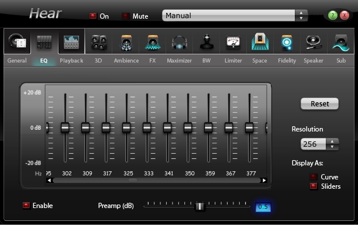Open the Ambience speaker icon
358x225 pixels.
(x=126, y=43)
